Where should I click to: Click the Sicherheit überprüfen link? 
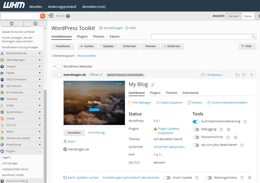point(169,147)
